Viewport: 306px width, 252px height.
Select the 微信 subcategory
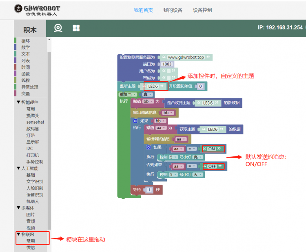31,248
